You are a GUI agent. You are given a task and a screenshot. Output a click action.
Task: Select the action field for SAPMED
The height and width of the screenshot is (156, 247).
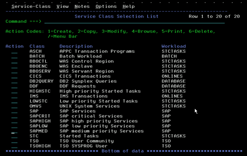click(14, 131)
